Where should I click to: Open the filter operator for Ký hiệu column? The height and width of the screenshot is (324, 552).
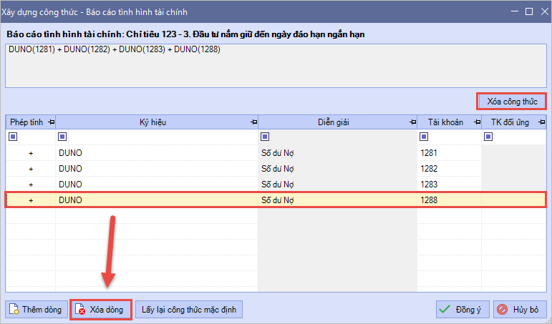point(62,137)
